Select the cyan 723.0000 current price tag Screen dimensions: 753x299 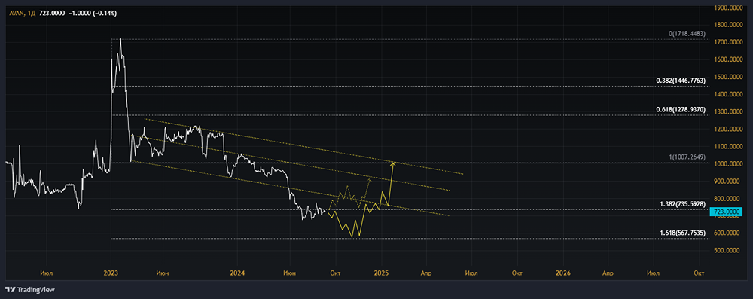pos(725,212)
